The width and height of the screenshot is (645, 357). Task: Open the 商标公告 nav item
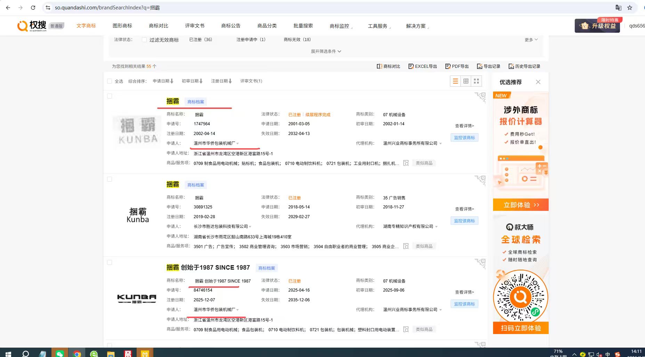click(231, 26)
